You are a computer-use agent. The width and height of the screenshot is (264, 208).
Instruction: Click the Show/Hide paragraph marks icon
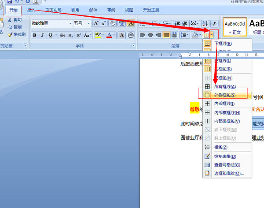point(214,23)
